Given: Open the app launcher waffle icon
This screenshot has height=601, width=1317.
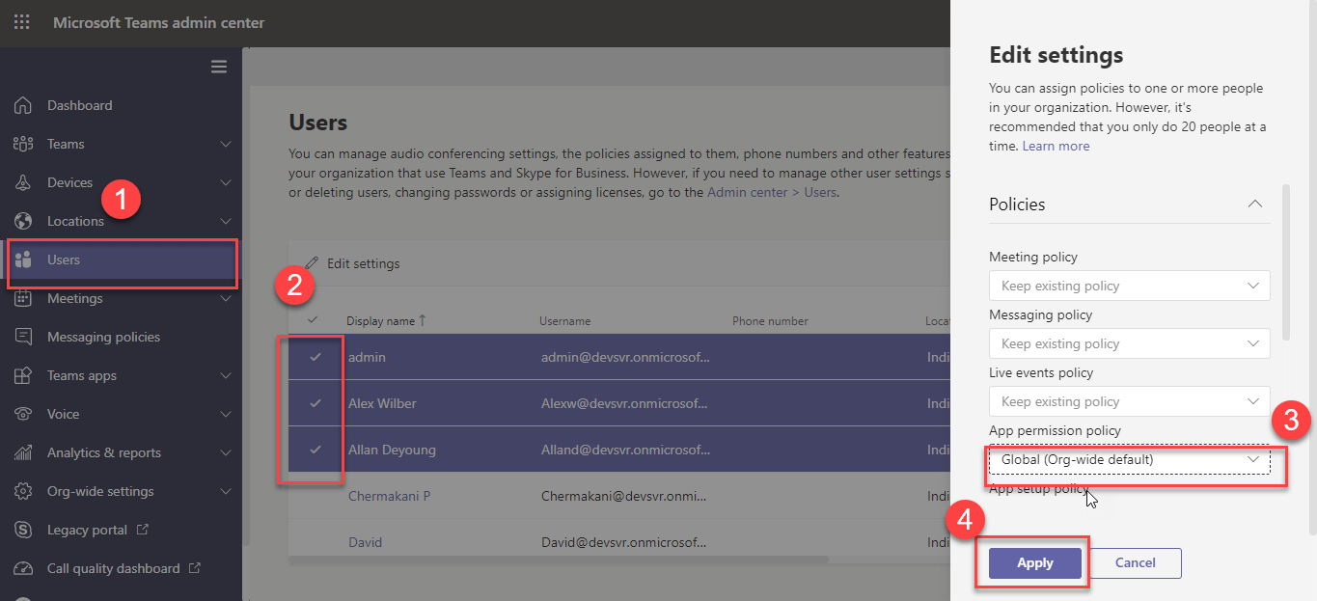Looking at the screenshot, I should click(21, 22).
